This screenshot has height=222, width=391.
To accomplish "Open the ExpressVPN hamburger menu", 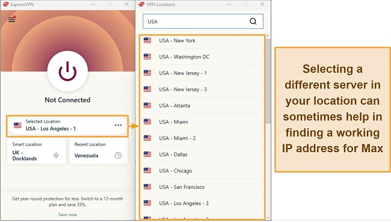I will 11,19.
